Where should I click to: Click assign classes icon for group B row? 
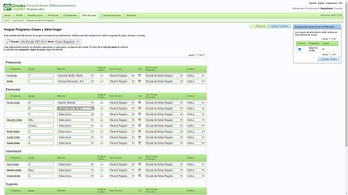[102, 108]
